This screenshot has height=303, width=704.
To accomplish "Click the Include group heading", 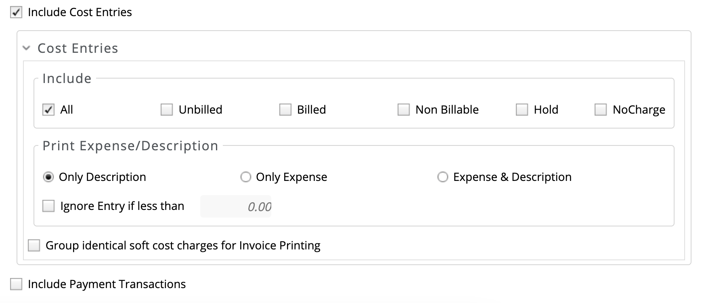I will [x=67, y=78].
